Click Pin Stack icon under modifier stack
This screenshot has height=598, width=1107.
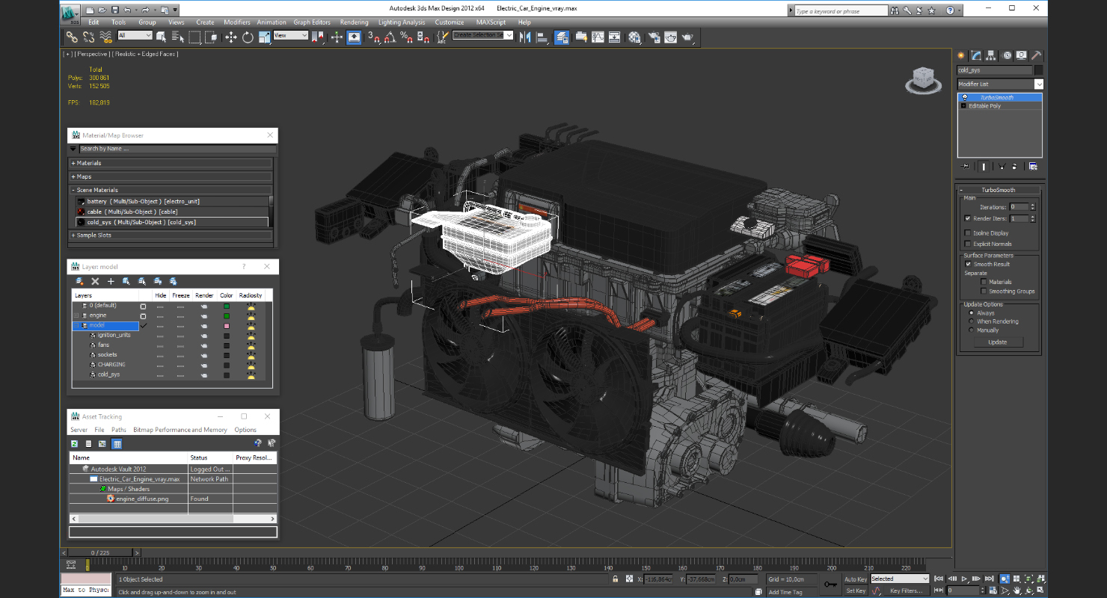tap(966, 166)
